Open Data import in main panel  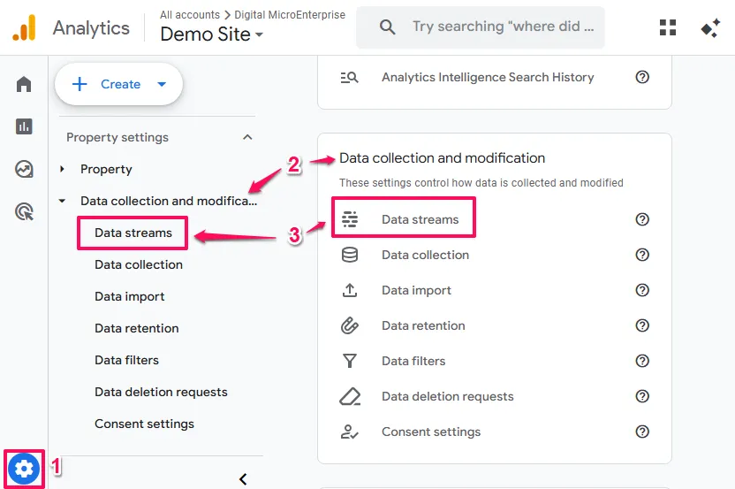[x=416, y=290]
